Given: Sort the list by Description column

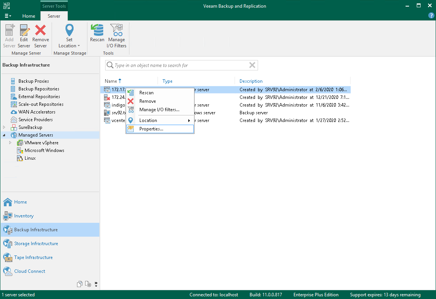Looking at the screenshot, I should (251, 81).
